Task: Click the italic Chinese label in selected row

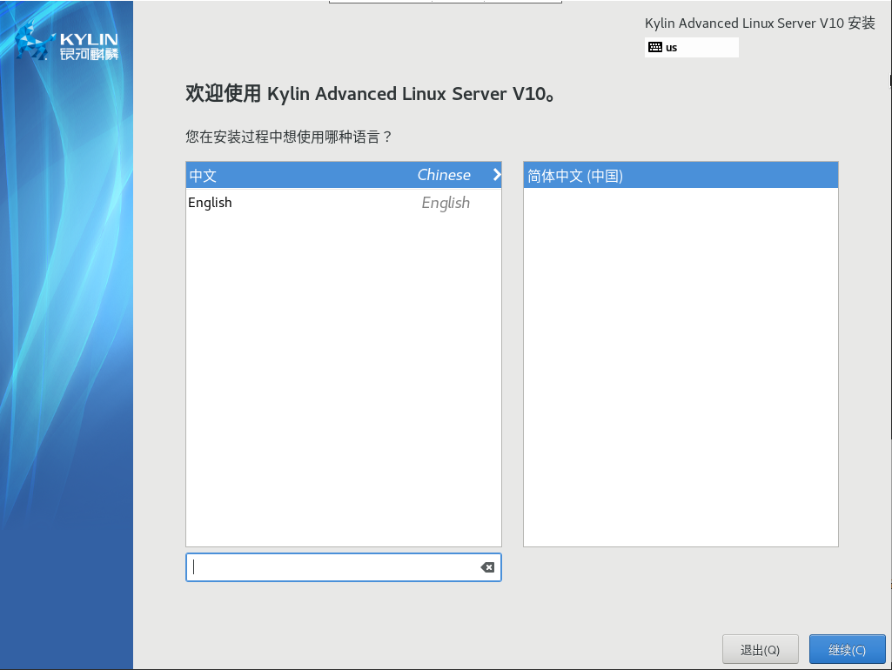Action: [444, 175]
